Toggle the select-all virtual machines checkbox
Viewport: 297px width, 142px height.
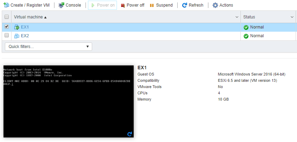click(x=7, y=17)
